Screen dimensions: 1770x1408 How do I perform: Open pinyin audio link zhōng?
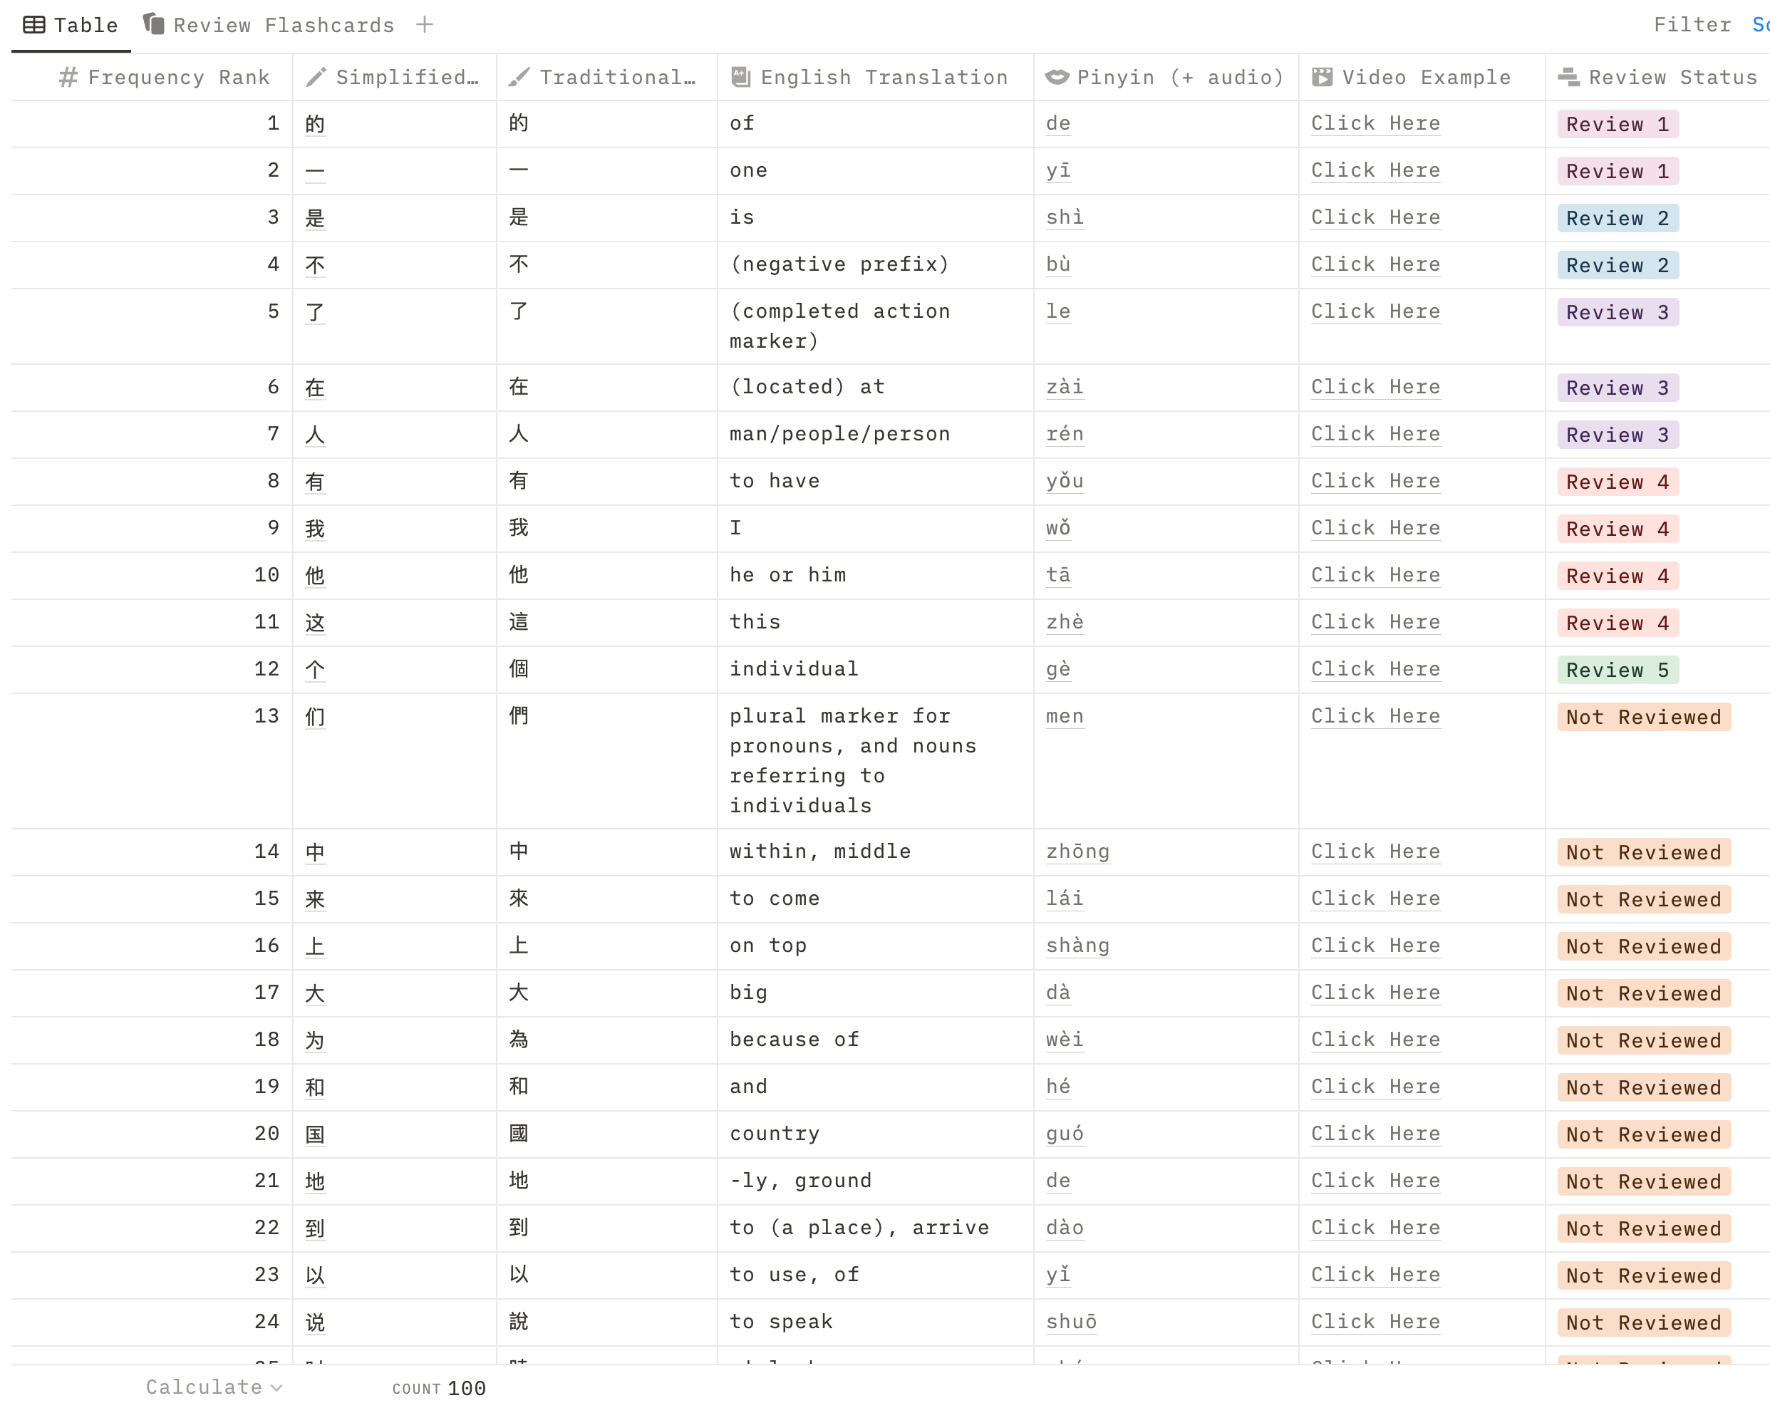[1077, 851]
